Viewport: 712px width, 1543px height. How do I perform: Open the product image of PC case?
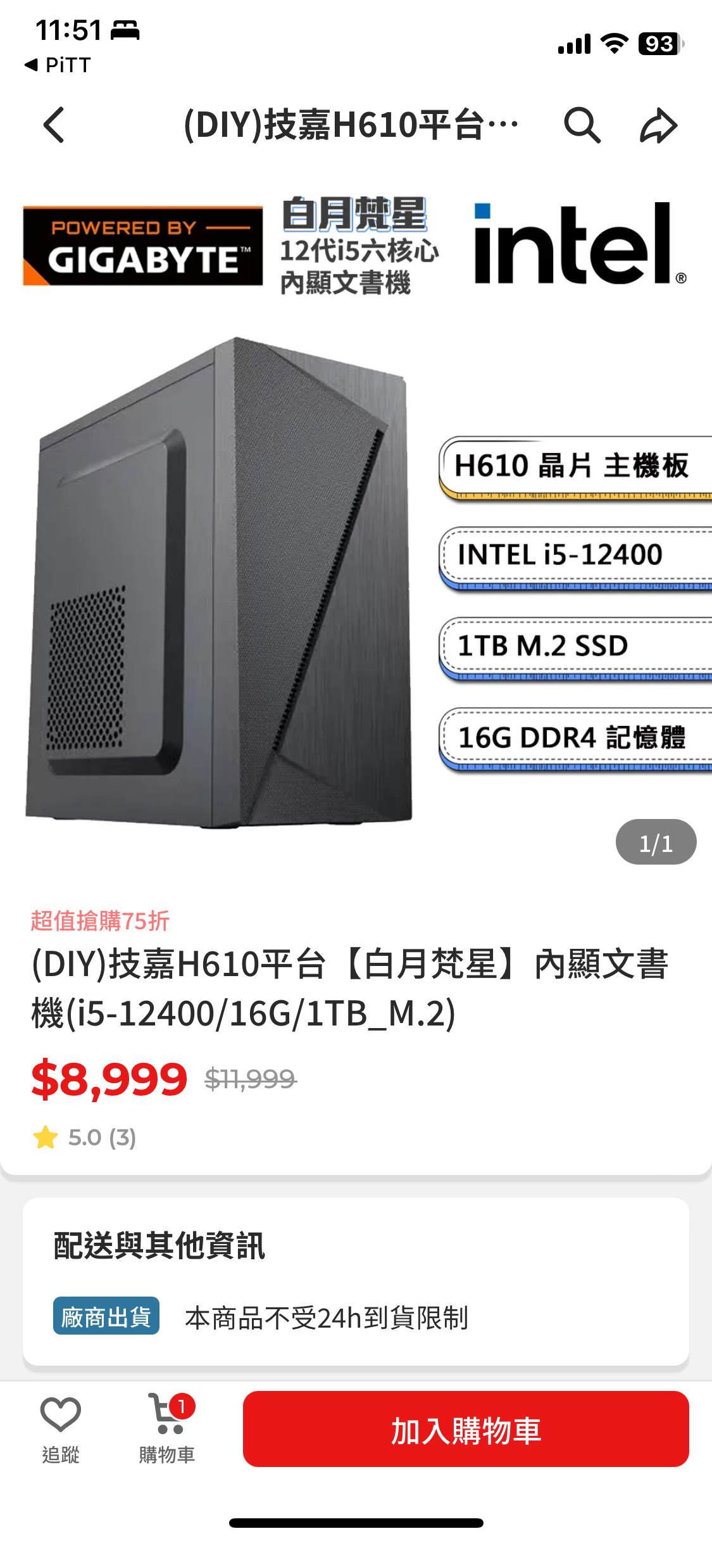(219, 582)
